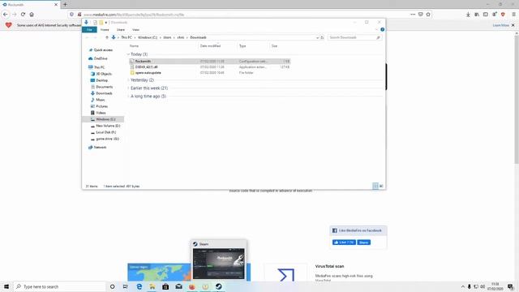Switch Explorer to details view icon

click(x=375, y=186)
